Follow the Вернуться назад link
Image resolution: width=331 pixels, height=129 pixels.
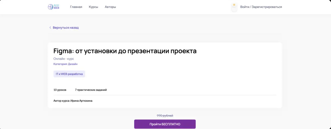coord(66,27)
